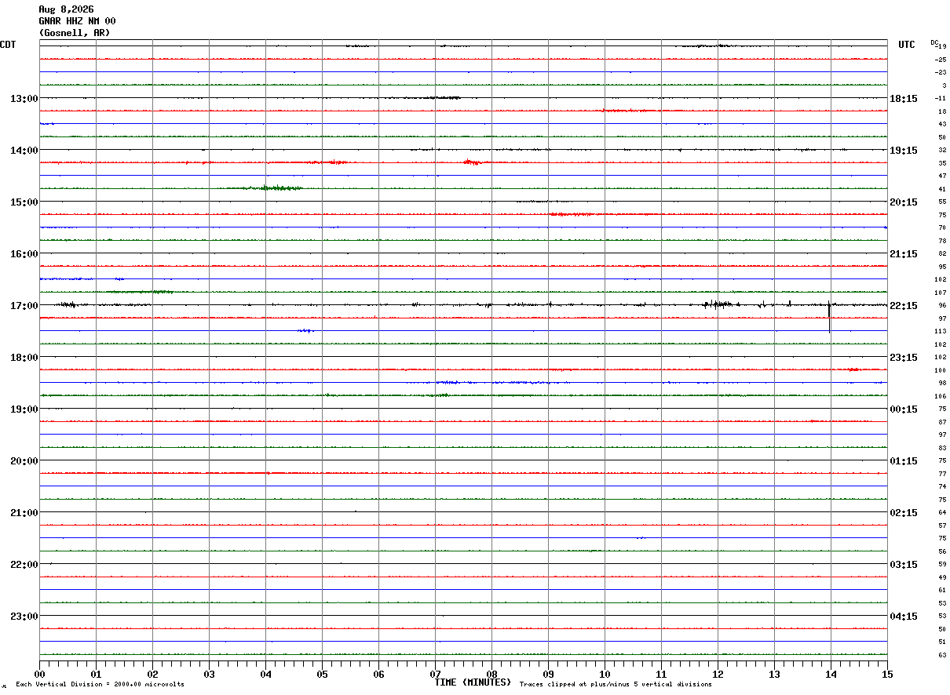This screenshot has width=950, height=695.
Task: Click the black noise near minute 12 at 17:00
Action: pos(718,304)
